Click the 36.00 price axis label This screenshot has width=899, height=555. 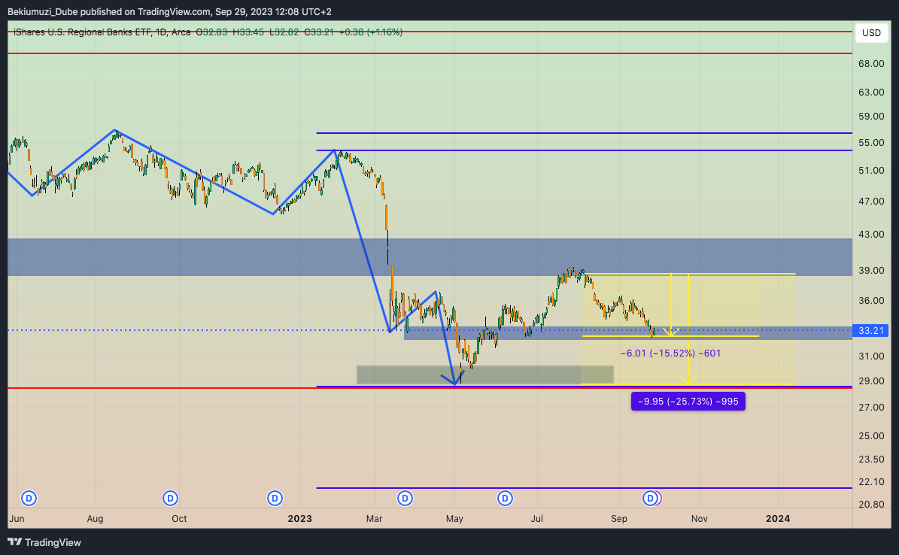[871, 300]
